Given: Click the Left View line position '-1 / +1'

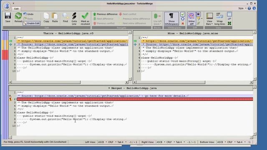Looking at the screenshot, I should (133, 142).
